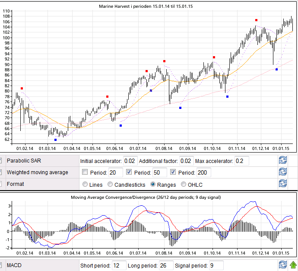This screenshot has width=298, height=271.
Task: Uncheck the Period 50 moving average checkbox
Action: 129,173
